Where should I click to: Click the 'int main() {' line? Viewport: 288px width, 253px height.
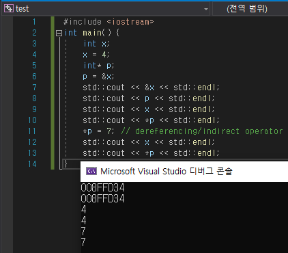pyautogui.click(x=91, y=33)
